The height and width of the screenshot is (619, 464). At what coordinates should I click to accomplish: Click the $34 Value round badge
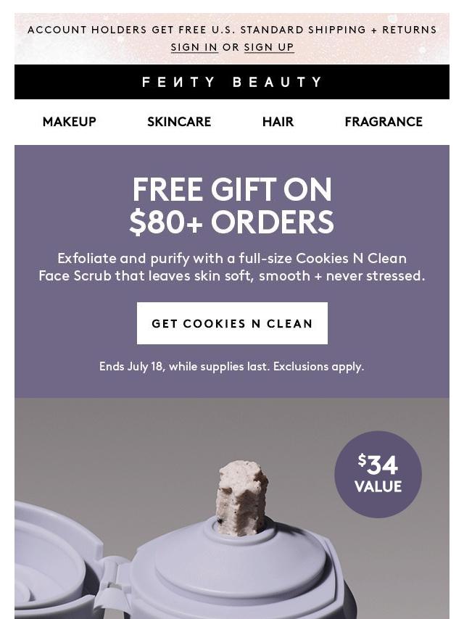pos(378,475)
